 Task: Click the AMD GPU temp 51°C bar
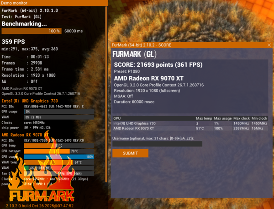(x=59, y=145)
